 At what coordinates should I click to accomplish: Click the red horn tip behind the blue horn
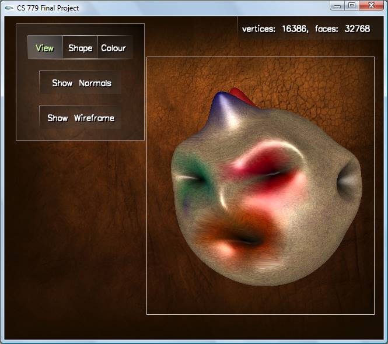coord(240,96)
